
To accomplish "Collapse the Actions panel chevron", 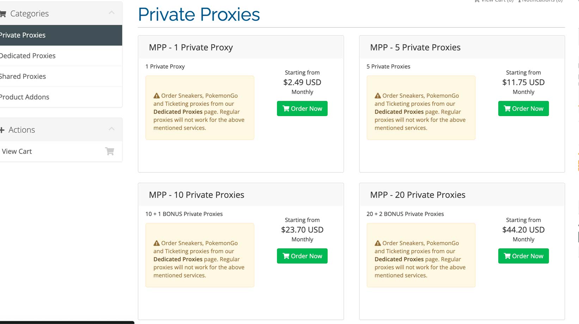I will coord(112,129).
